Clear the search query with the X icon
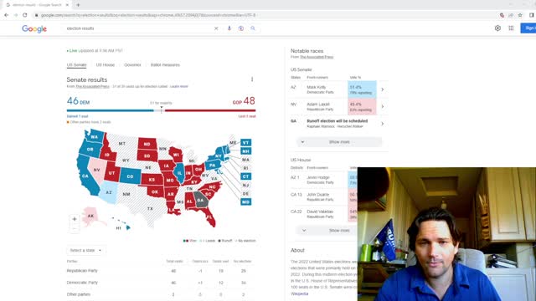The image size is (536, 301). tap(216, 28)
